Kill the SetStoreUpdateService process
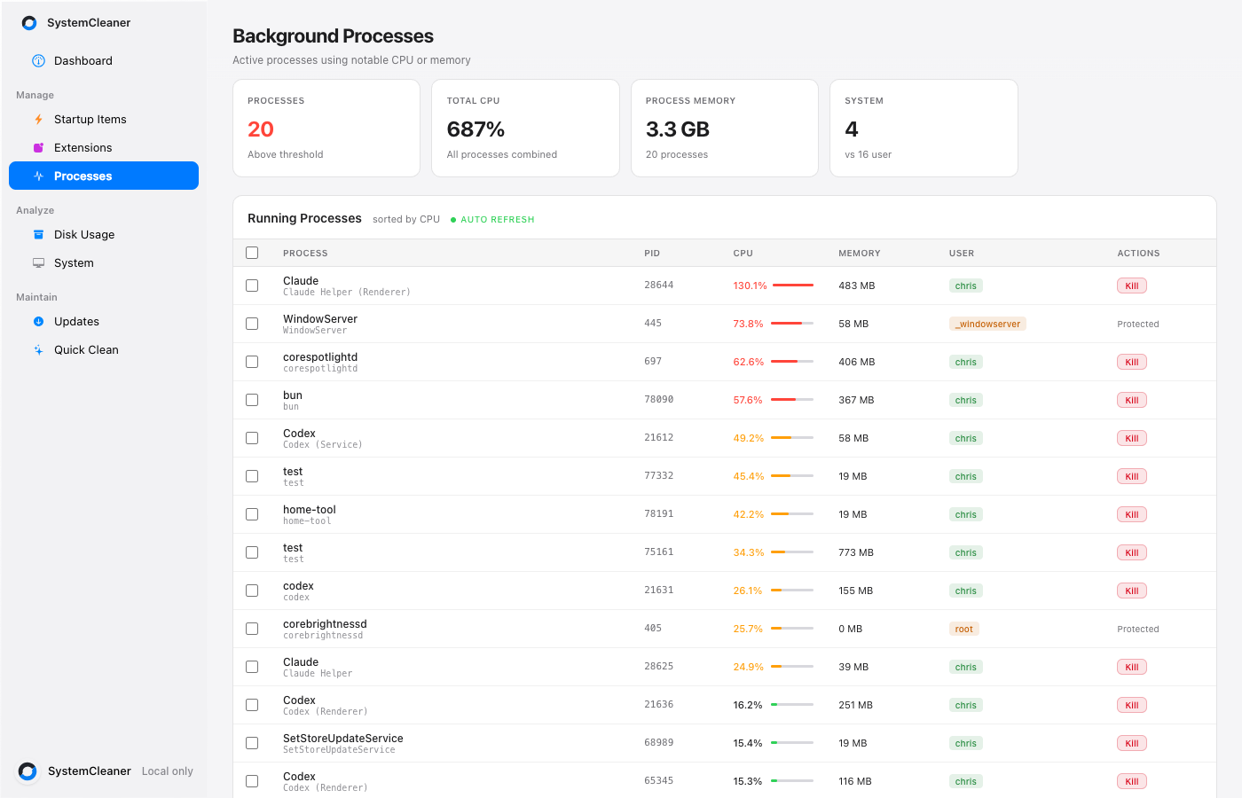 [1132, 743]
